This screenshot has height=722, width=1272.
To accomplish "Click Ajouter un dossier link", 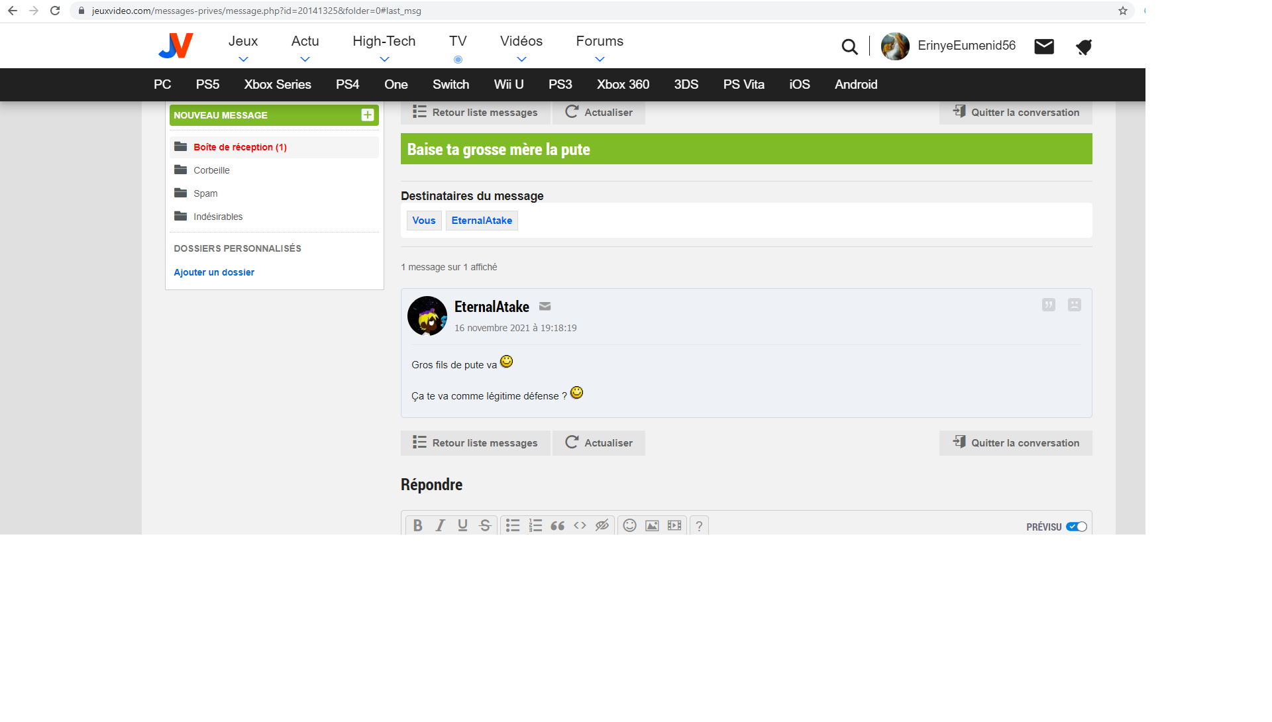I will click(x=214, y=272).
